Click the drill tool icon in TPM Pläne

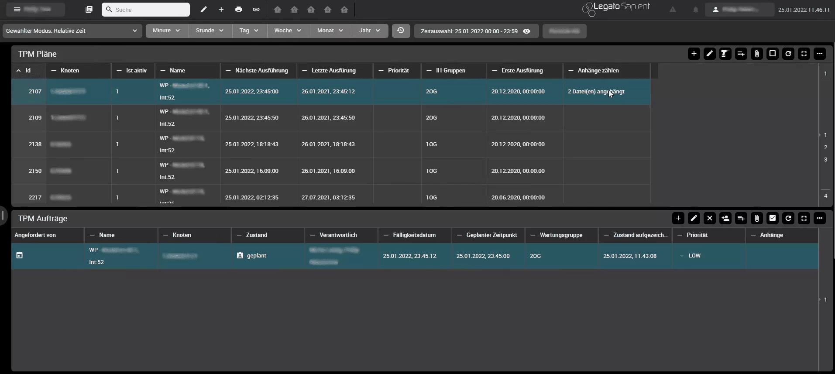(725, 54)
